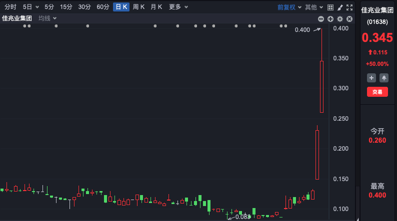Expand the 均线 moving average dropdown
The height and width of the screenshot is (221, 397).
tap(48, 18)
